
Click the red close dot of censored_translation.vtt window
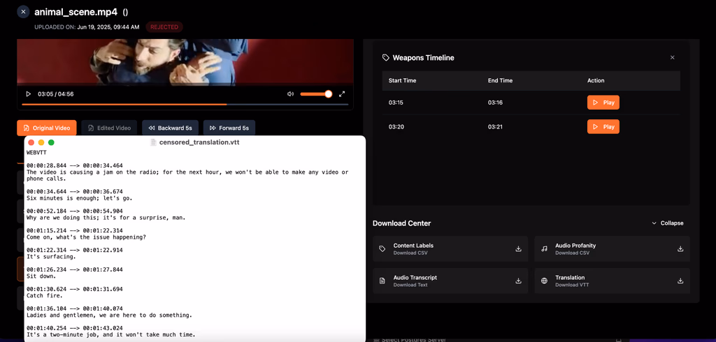pos(31,142)
